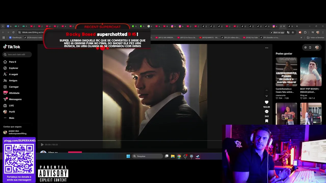Click the muted tab speaker extension icon
Screen dimensions: 326x183
(x=300, y=32)
